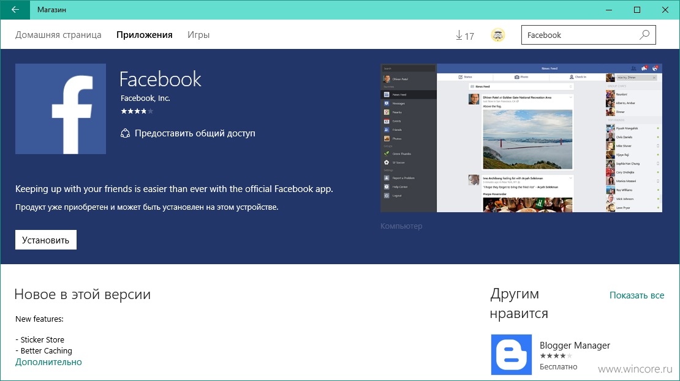Click the Компьютер platform label

pyautogui.click(x=401, y=226)
